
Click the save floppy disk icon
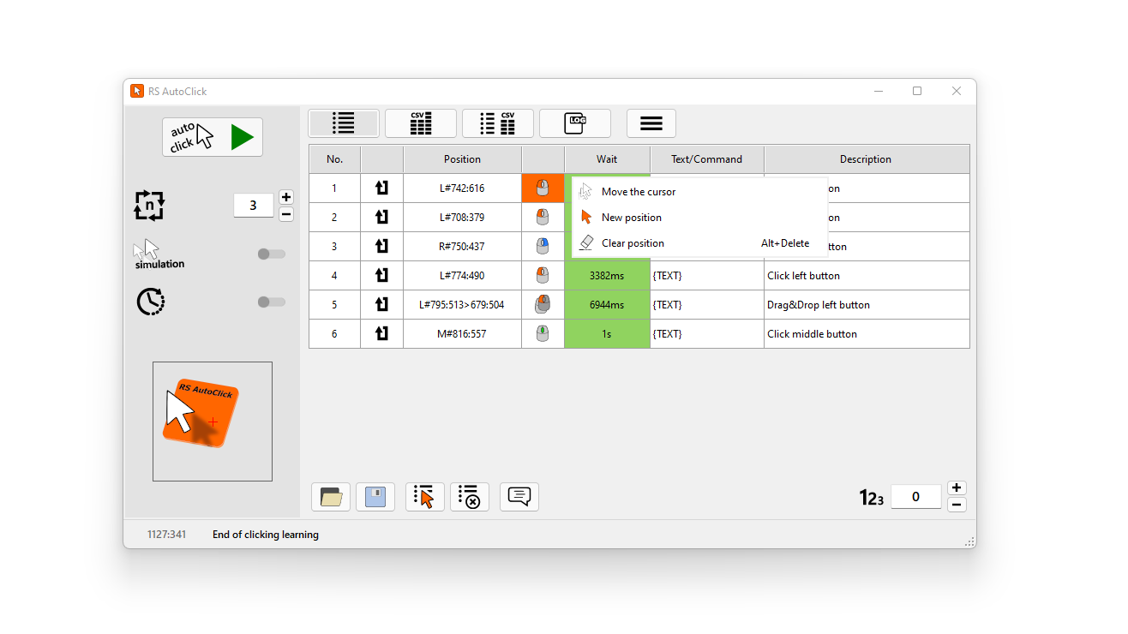375,497
